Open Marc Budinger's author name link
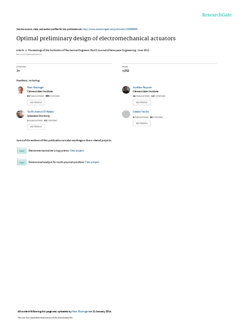Screen dimensions: 244x325 click(x=36, y=88)
